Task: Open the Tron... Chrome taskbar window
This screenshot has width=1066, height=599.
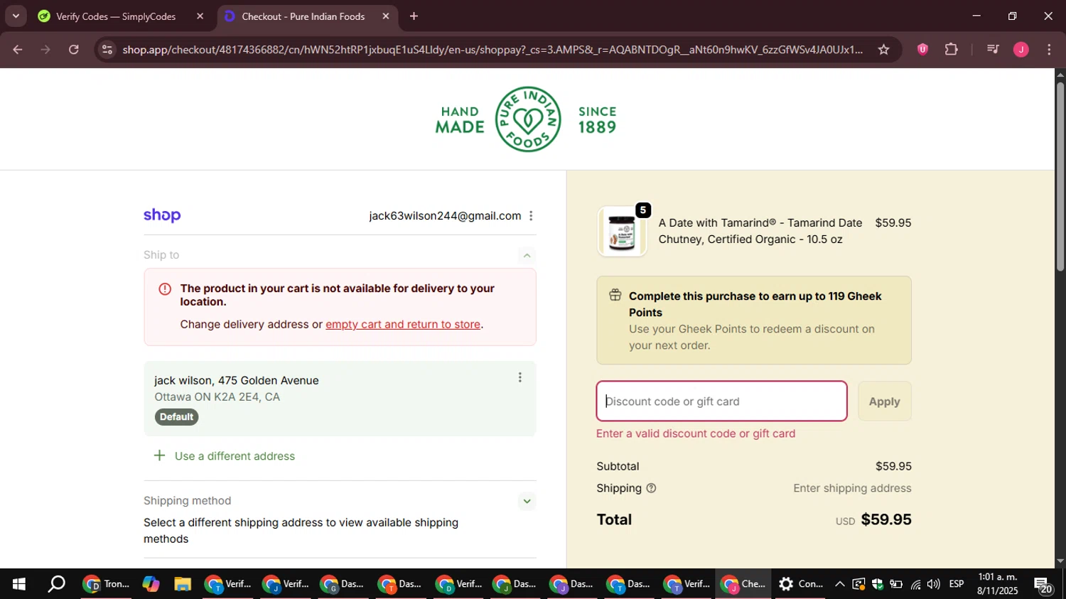Action: pos(107,584)
